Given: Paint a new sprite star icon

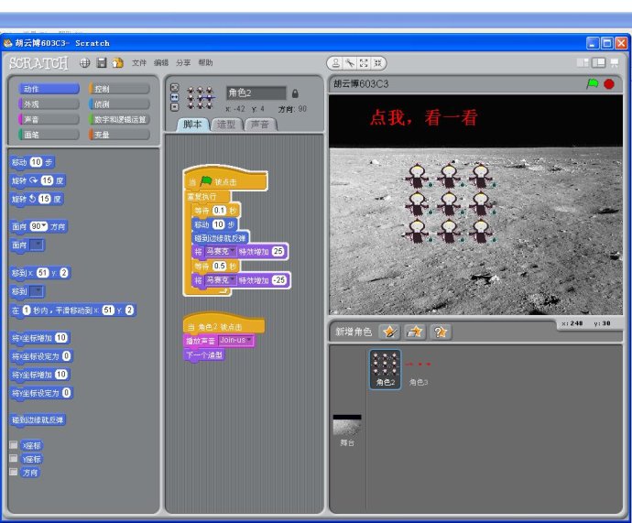Looking at the screenshot, I should 389,332.
